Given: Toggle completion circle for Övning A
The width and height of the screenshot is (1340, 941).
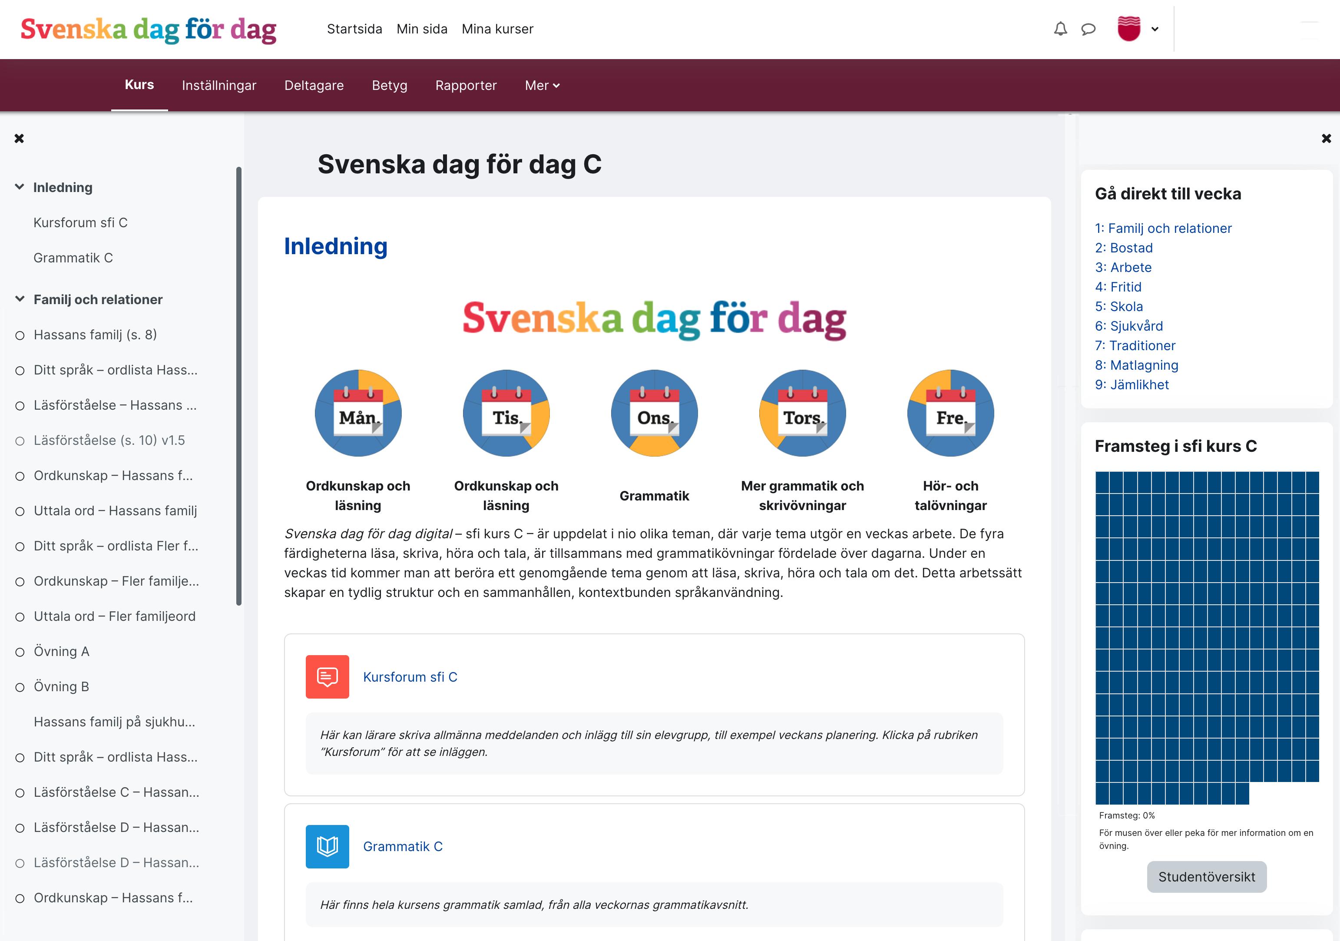Looking at the screenshot, I should (x=20, y=652).
